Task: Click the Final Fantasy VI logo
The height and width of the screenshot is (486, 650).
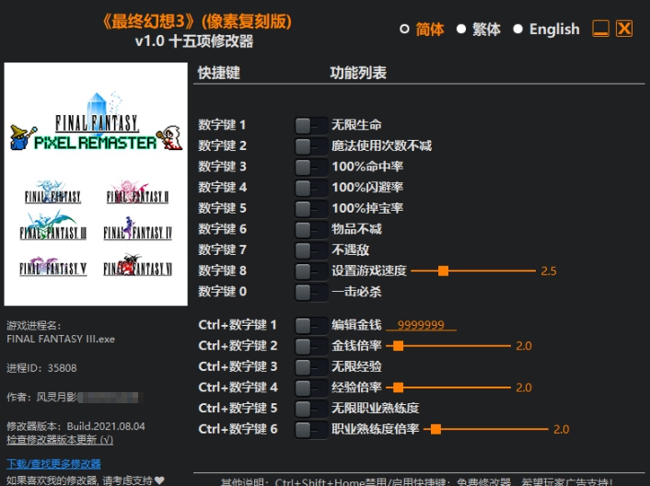Action: [137, 265]
